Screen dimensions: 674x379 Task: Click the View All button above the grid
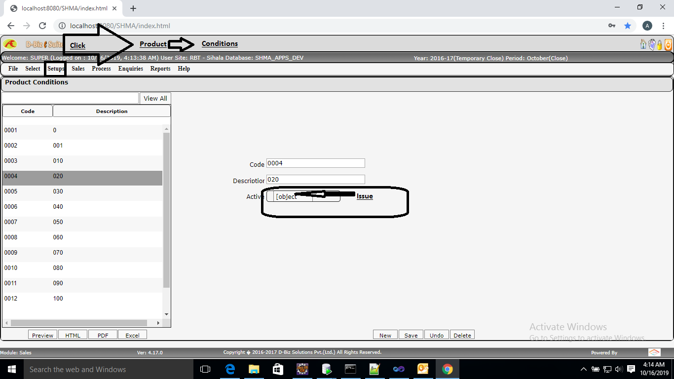154,98
